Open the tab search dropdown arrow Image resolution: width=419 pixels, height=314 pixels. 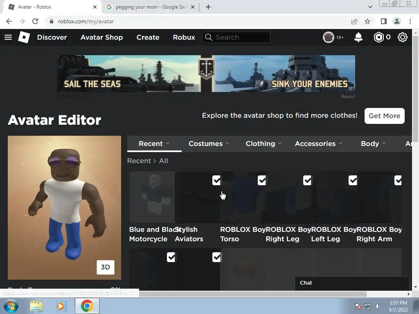(370, 7)
